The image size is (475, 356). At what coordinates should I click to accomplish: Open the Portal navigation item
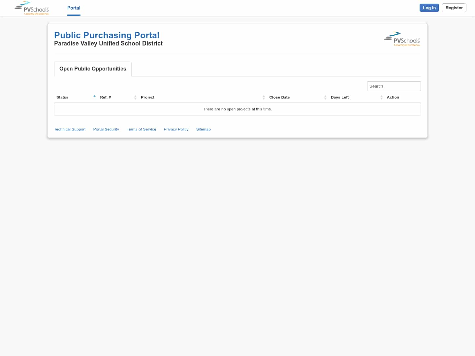point(74,8)
